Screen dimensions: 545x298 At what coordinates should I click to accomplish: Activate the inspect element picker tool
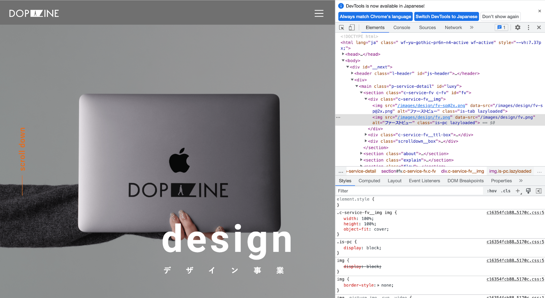[x=342, y=28]
